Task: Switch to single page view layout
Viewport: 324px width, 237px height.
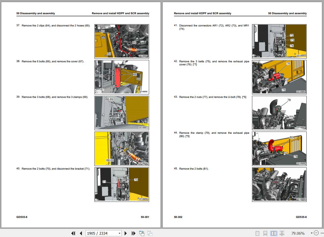Action: coord(257,233)
